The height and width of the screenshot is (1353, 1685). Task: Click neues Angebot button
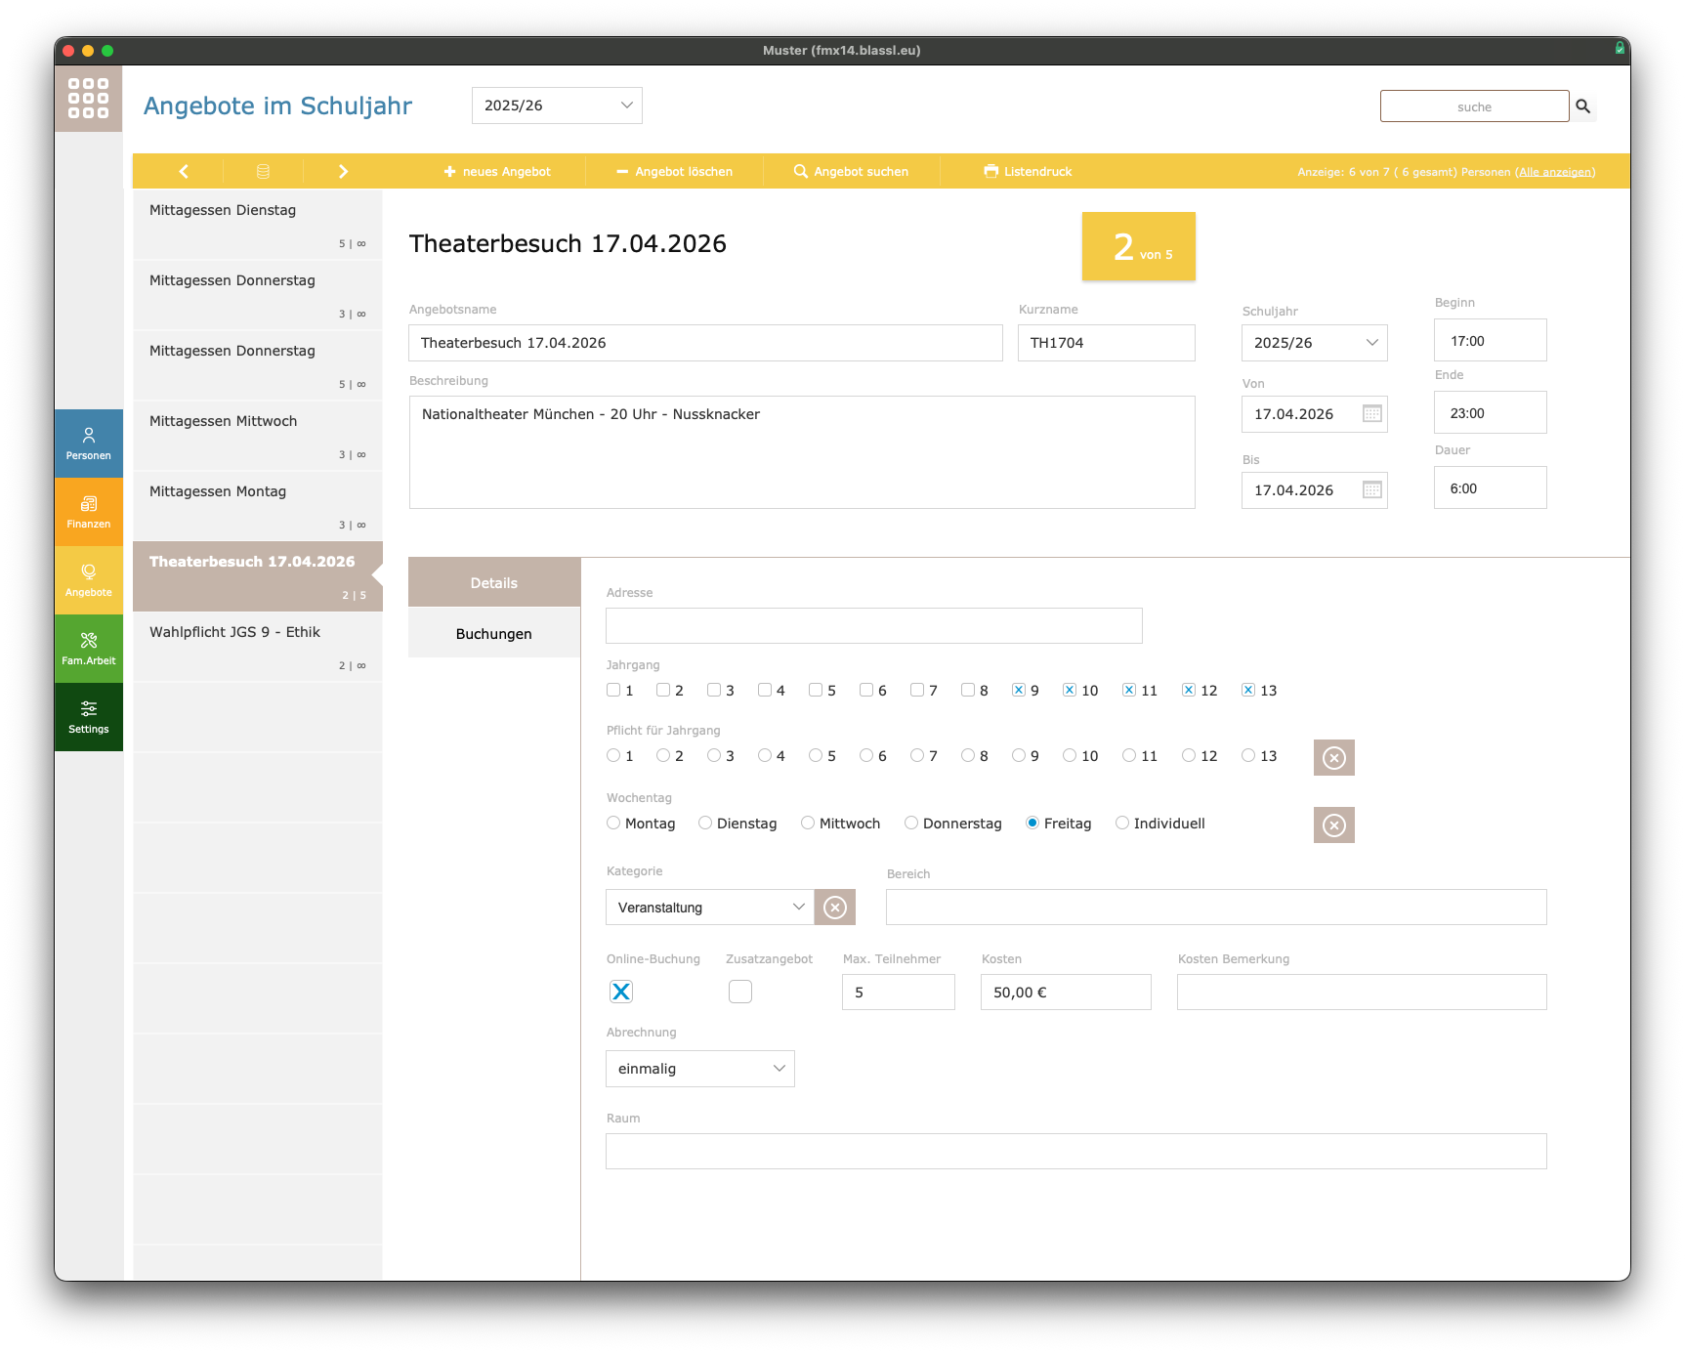tap(497, 172)
